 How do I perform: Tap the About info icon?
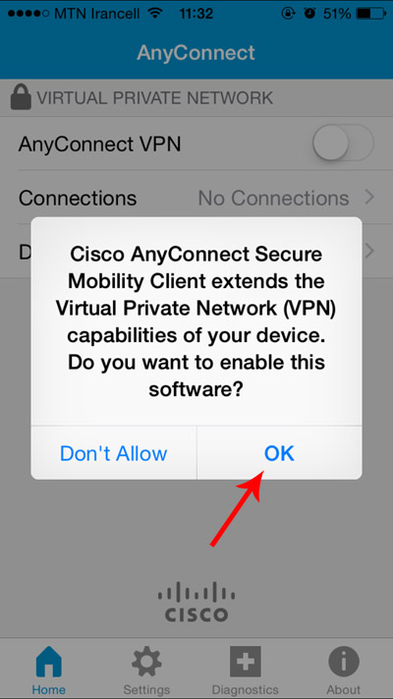(344, 663)
